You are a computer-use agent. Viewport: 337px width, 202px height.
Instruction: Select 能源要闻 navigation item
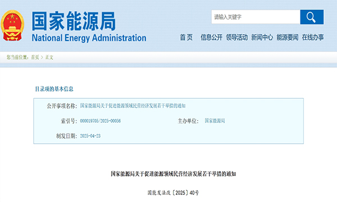pyautogui.click(x=288, y=38)
